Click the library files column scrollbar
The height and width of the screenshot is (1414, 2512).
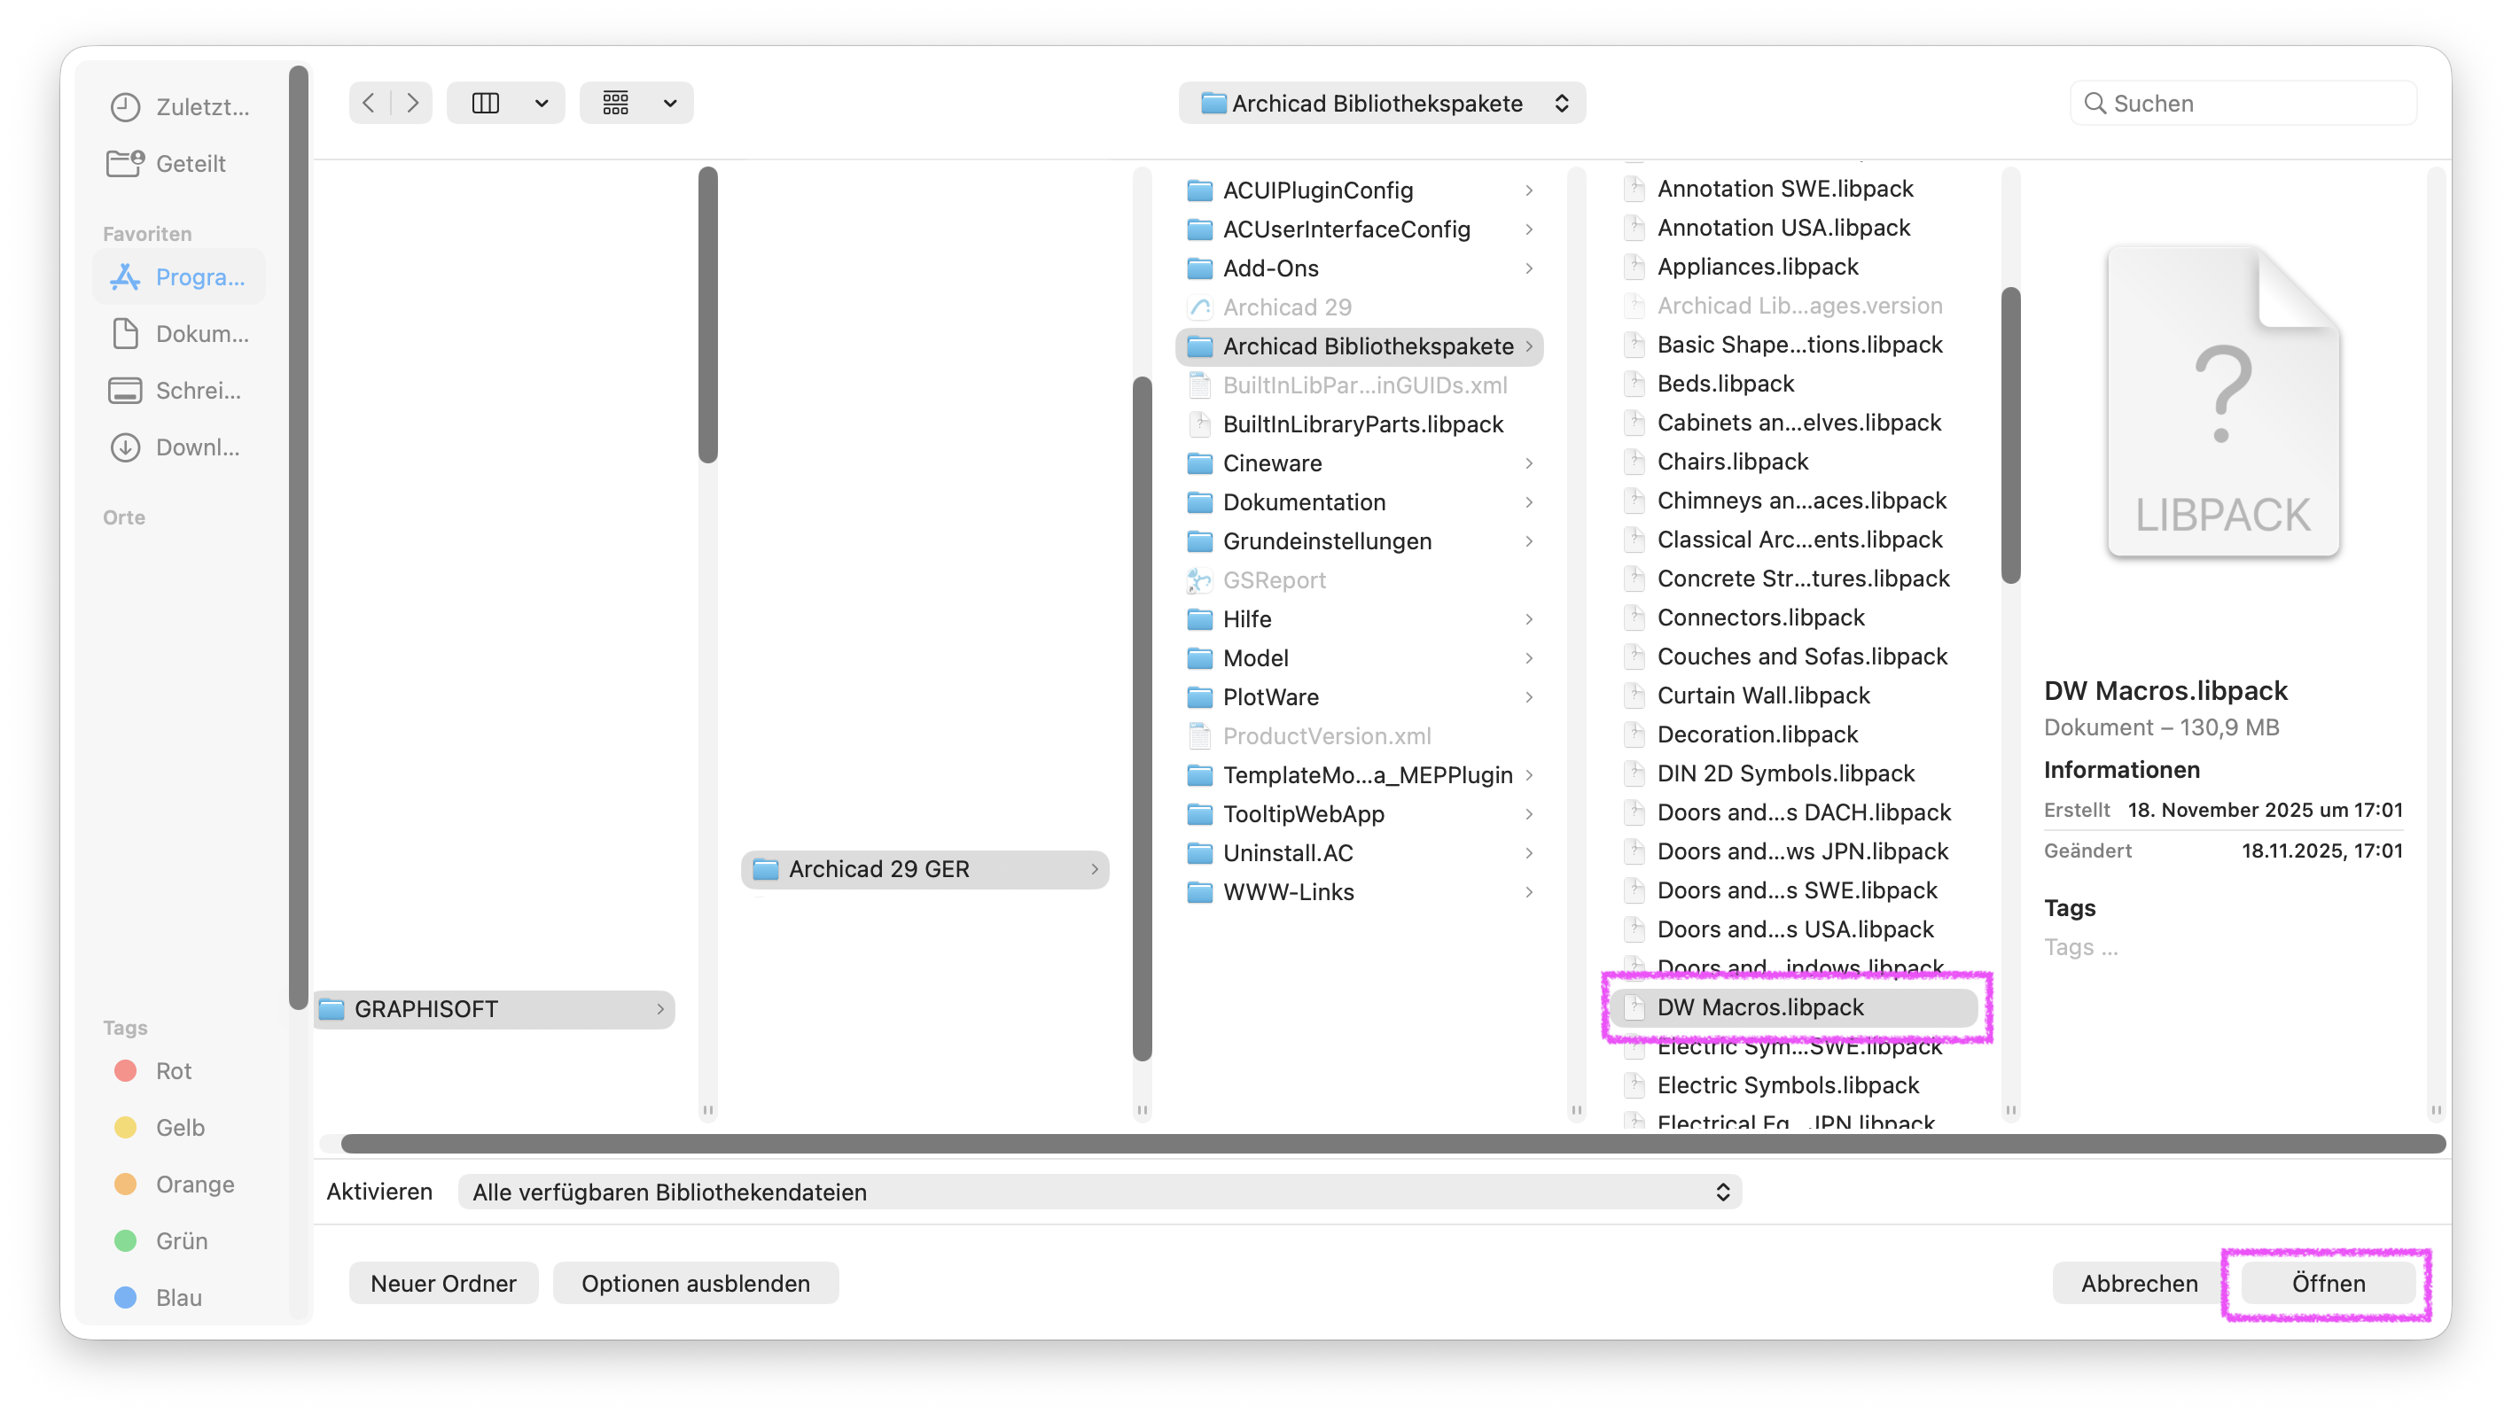click(x=2009, y=436)
